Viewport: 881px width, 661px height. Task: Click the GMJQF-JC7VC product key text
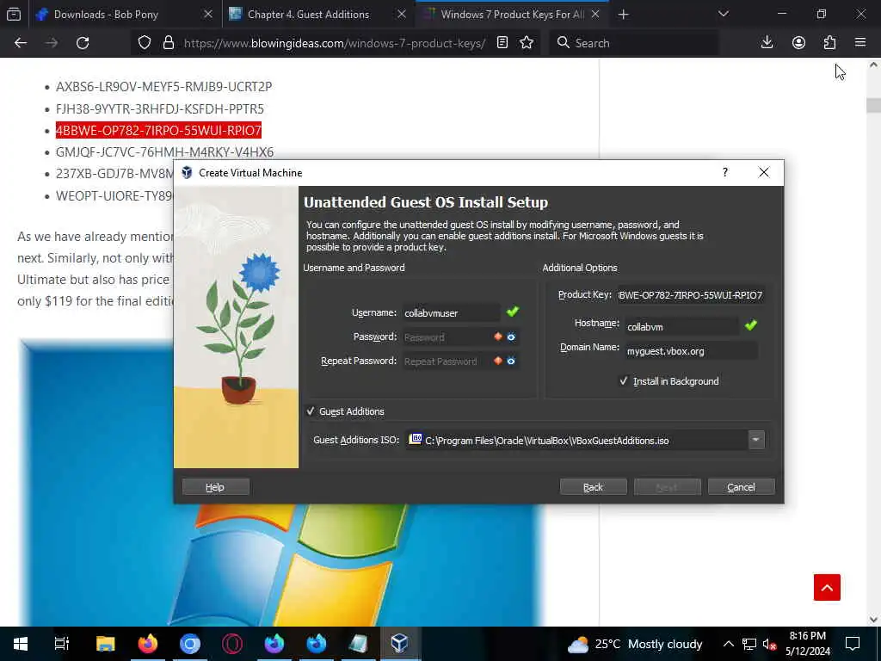tap(164, 152)
